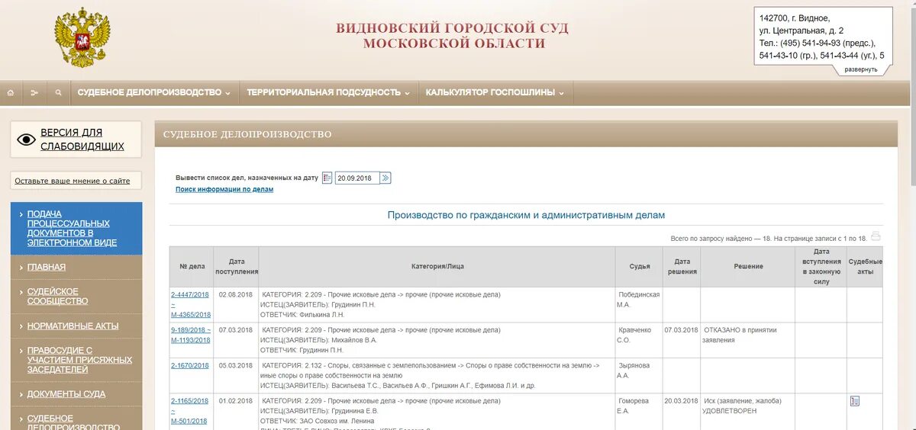Click the Судья column header

640,266
